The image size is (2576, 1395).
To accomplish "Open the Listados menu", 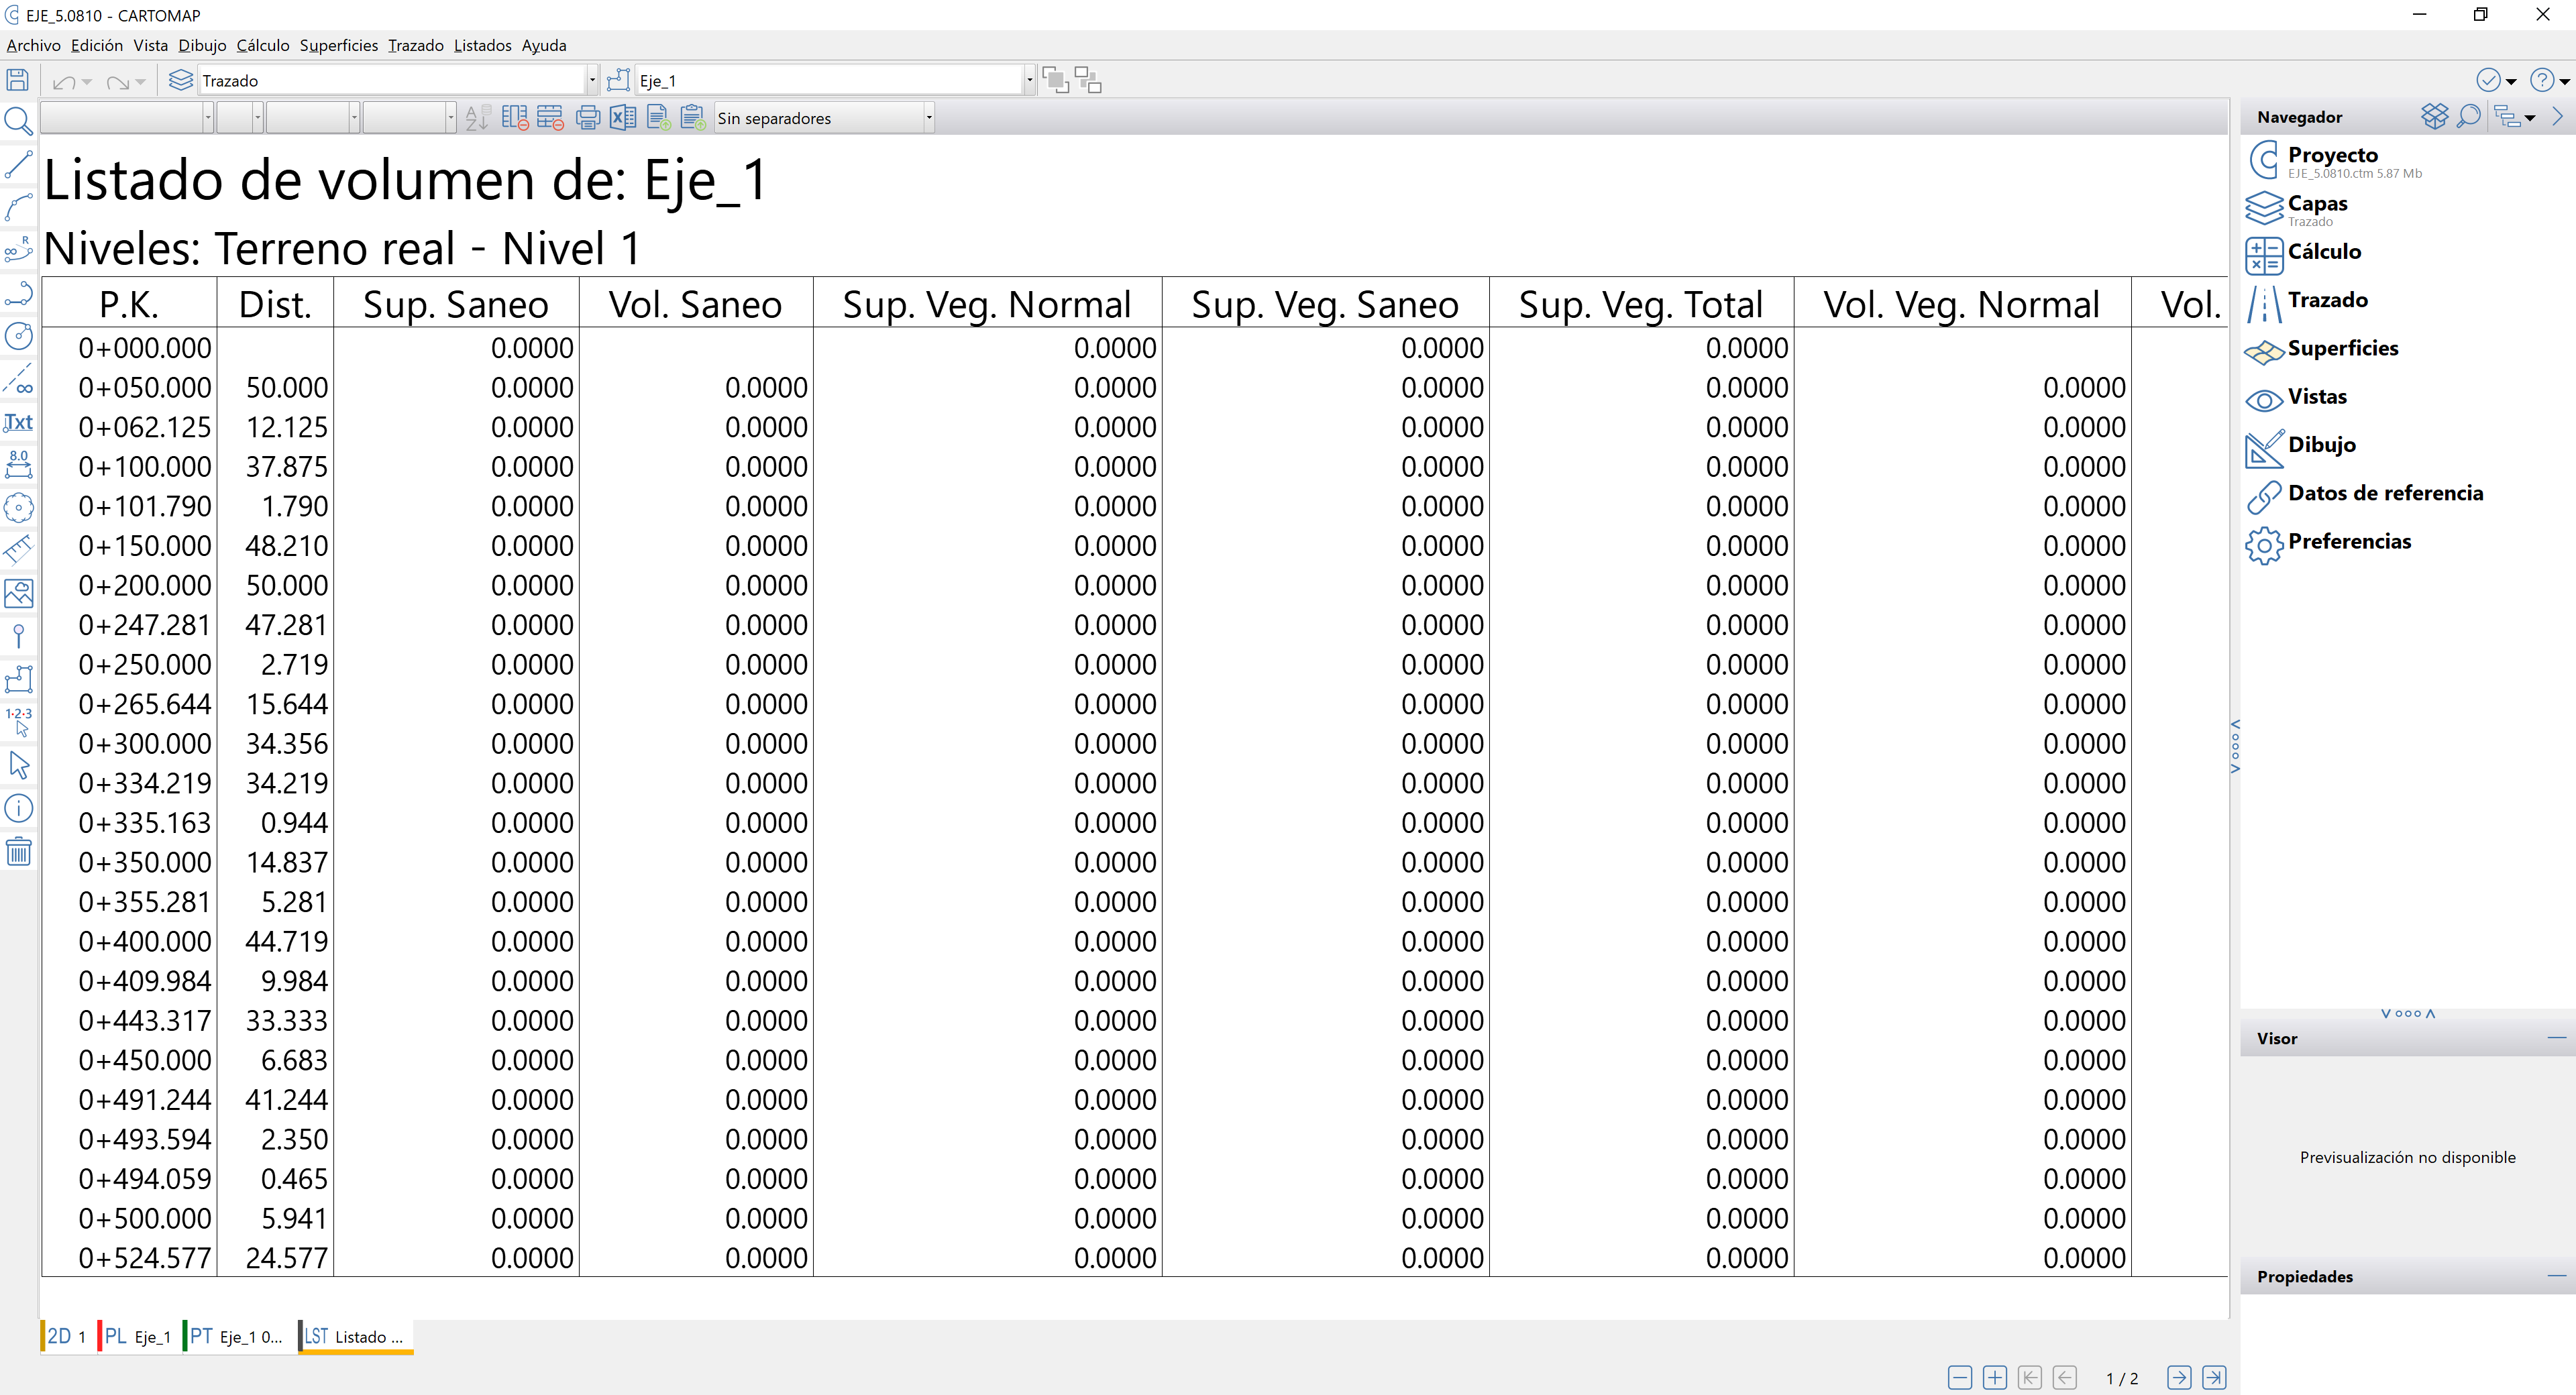I will coord(482,45).
